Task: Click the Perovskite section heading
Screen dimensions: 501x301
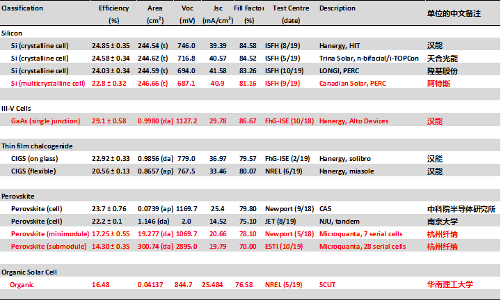Action: coord(18,196)
